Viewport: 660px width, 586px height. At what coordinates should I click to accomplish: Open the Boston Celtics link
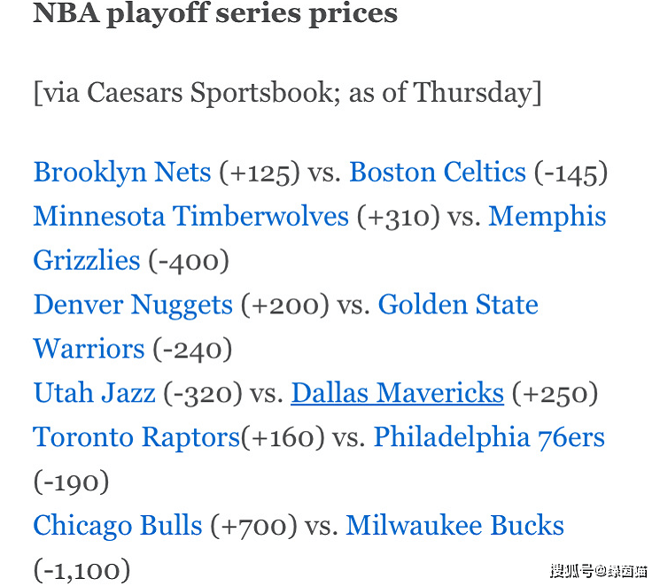(x=438, y=172)
